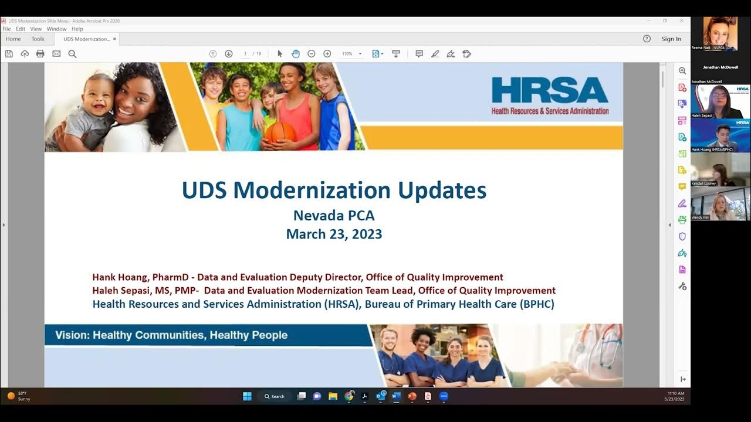Open Zoom from the taskbar
This screenshot has height=422, width=751.
click(x=444, y=396)
